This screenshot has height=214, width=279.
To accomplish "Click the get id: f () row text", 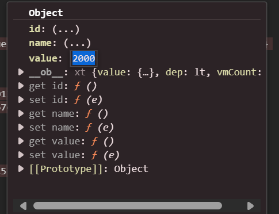I will click(x=63, y=86).
